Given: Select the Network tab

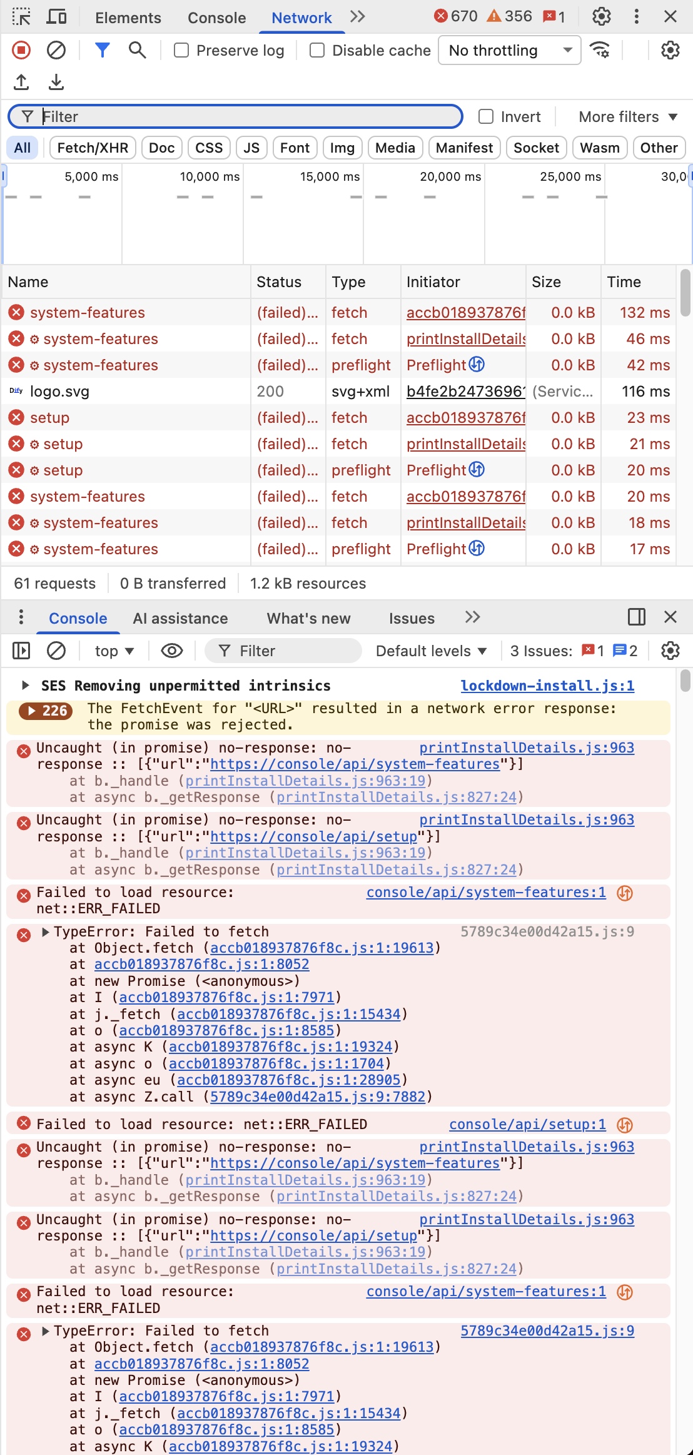Looking at the screenshot, I should [301, 18].
